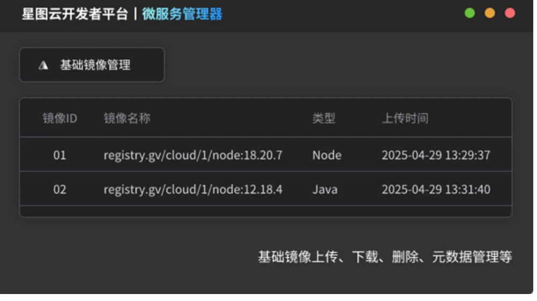Viewport: 537px width, 301px height.
Task: Click the Node type cell in row 01
Action: 326,155
